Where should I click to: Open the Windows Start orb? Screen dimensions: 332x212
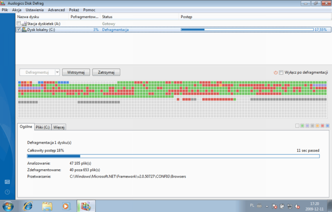[8, 206]
